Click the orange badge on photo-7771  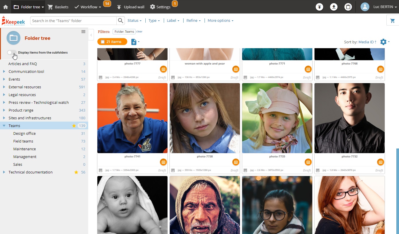pyautogui.click(x=308, y=69)
